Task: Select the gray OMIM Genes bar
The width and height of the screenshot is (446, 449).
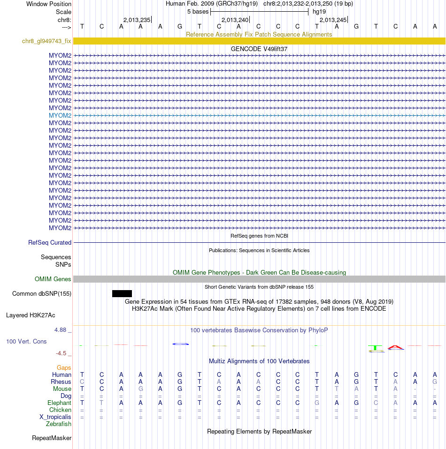Action: pos(259,279)
